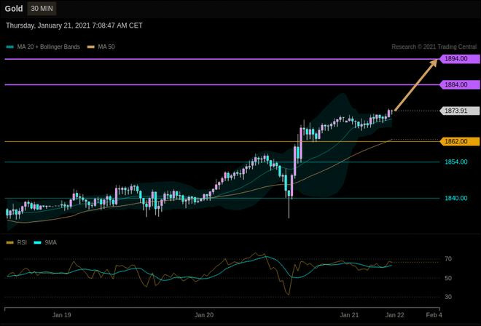This screenshot has height=326, width=481.
Task: Click the Jan 19 date axis label
Action: coord(62,315)
